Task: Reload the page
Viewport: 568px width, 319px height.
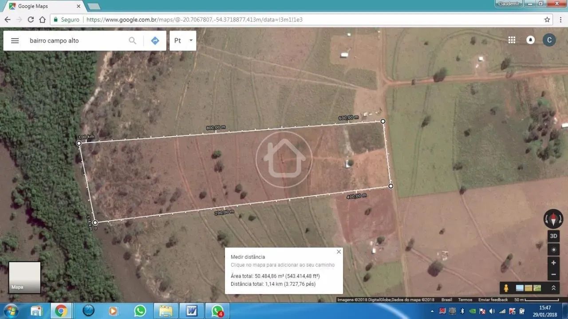Action: 31,20
